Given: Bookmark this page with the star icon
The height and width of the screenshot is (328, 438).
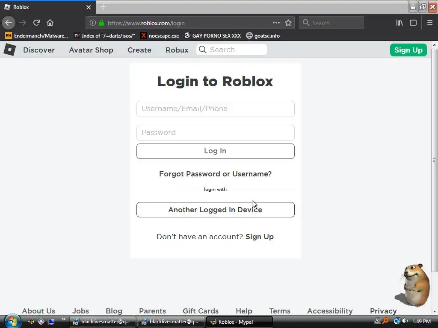Looking at the screenshot, I should click(288, 23).
